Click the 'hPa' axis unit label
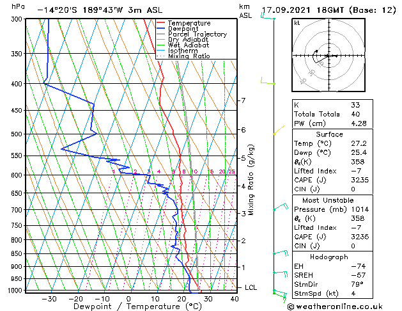402x311 pixels. [18, 6]
